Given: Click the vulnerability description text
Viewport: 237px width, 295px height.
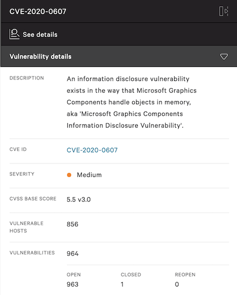Looking at the screenshot, I should tap(132, 102).
